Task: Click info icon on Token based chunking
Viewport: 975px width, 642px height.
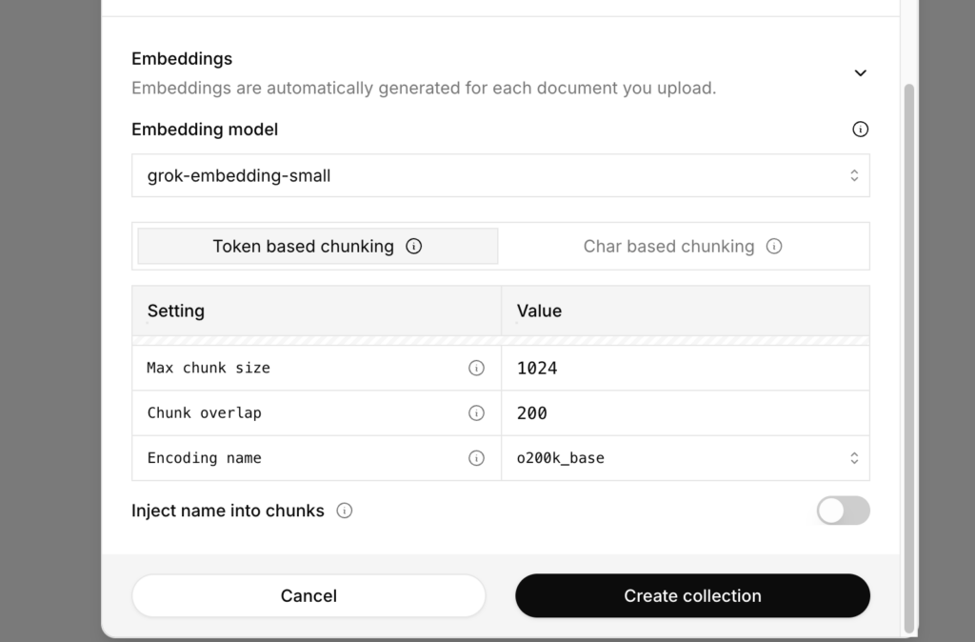Action: tap(414, 246)
